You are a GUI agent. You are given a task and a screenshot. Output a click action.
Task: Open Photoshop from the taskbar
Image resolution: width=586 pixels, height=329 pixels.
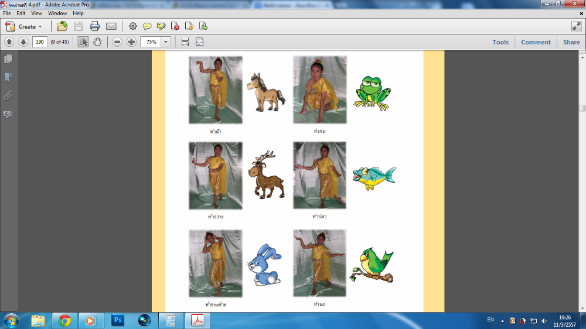(118, 321)
